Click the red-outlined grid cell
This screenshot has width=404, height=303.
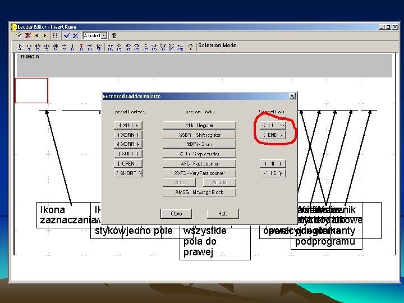pos(31,90)
